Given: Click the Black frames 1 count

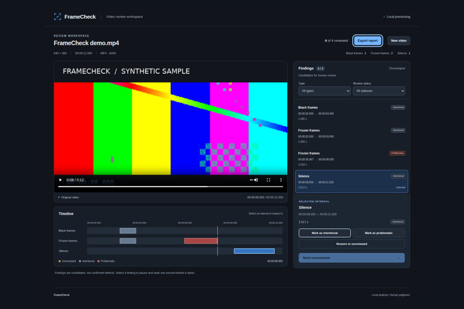Looking at the screenshot, I should click(356, 53).
